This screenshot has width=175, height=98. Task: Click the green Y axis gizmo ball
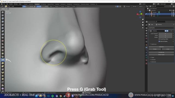pyautogui.click(x=141, y=14)
